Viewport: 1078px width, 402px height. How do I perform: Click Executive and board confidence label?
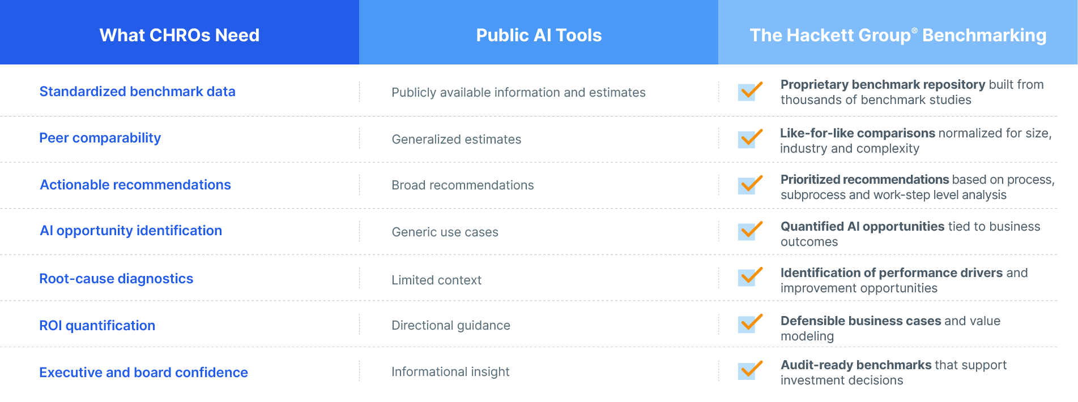click(x=143, y=373)
